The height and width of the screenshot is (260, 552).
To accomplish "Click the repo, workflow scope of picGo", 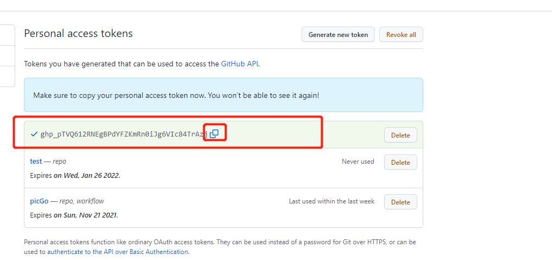I will click(x=81, y=201).
